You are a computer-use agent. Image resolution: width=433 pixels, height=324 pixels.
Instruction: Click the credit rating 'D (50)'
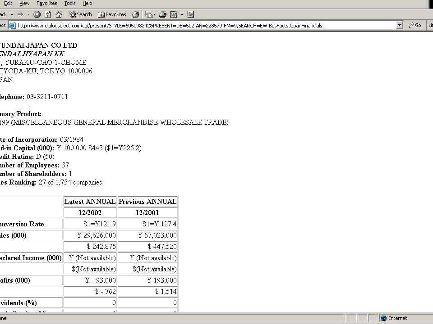[45, 157]
